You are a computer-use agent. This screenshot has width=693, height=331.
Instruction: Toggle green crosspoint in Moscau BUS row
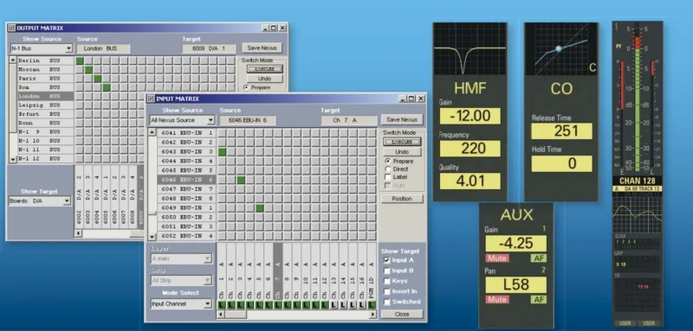89,70
